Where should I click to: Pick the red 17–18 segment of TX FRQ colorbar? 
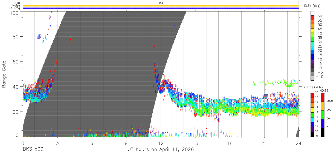pyautogui.click(x=313, y=95)
